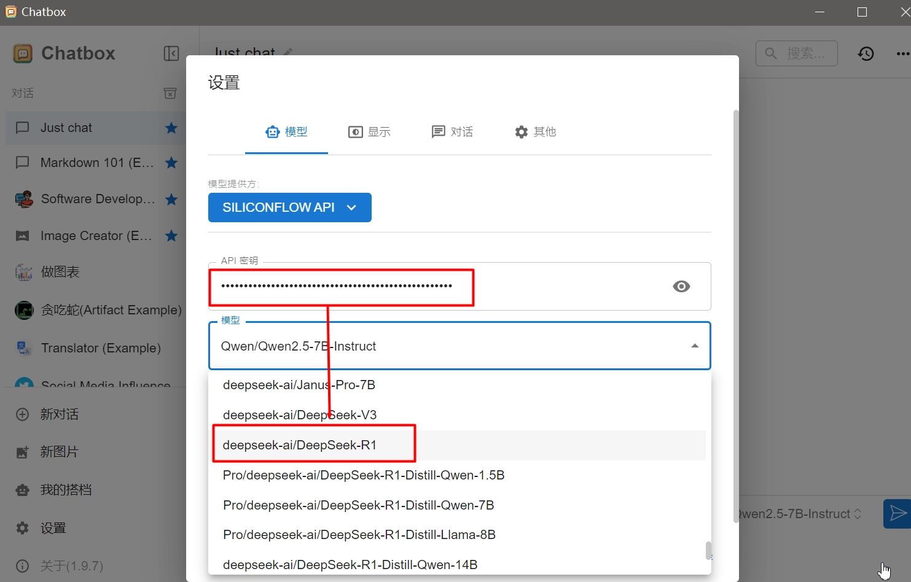The width and height of the screenshot is (911, 582).
Task: Open 我的搭档 in the sidebar
Action: point(95,490)
